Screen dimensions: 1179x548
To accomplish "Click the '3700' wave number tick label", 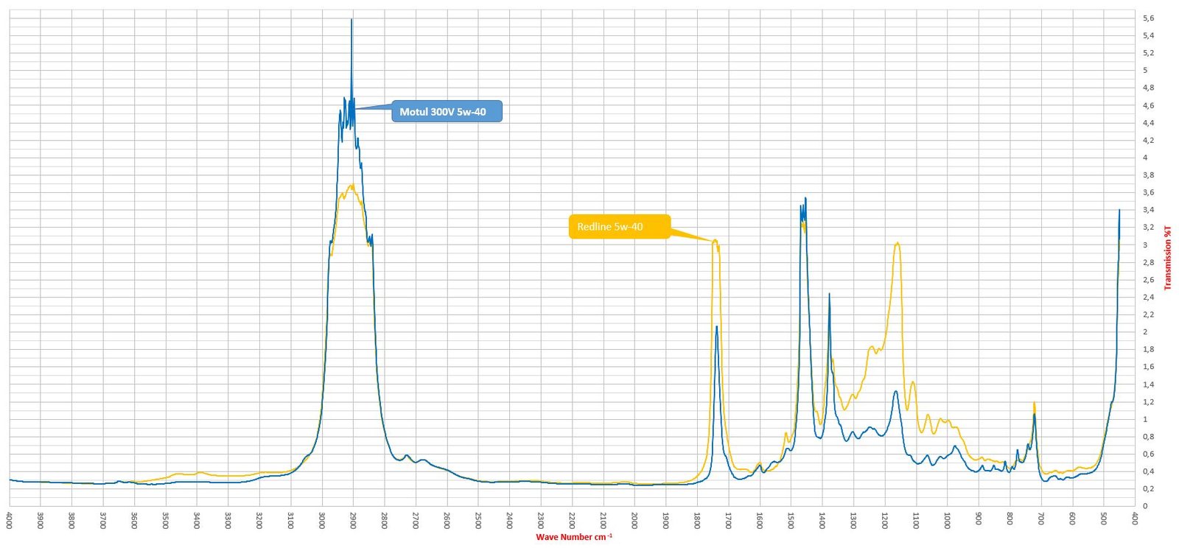I will (x=103, y=520).
